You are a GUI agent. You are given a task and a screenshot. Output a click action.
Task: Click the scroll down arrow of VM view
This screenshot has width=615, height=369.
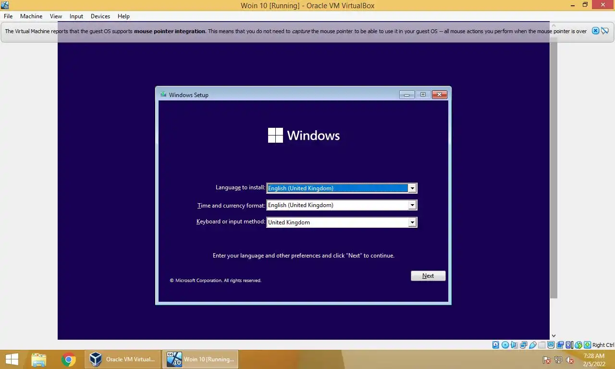553,336
